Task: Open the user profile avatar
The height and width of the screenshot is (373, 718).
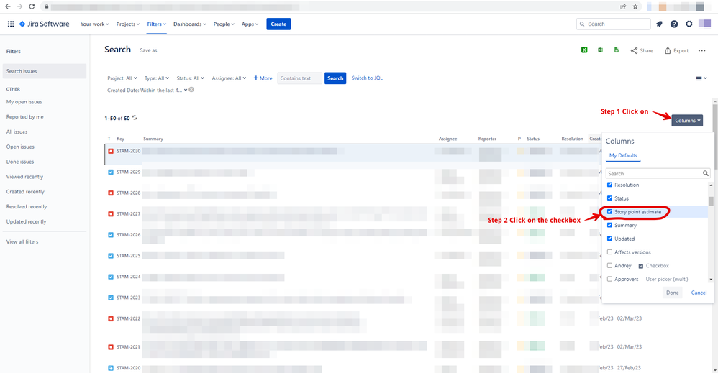Action: point(704,24)
